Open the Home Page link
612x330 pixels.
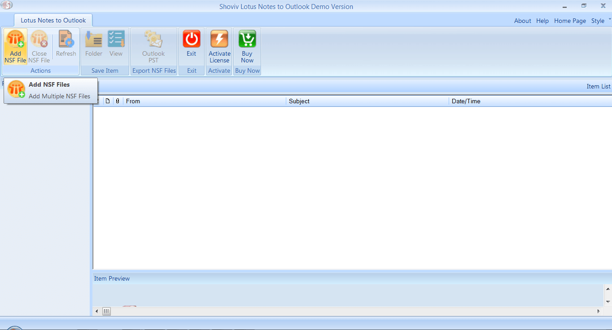[x=570, y=21]
